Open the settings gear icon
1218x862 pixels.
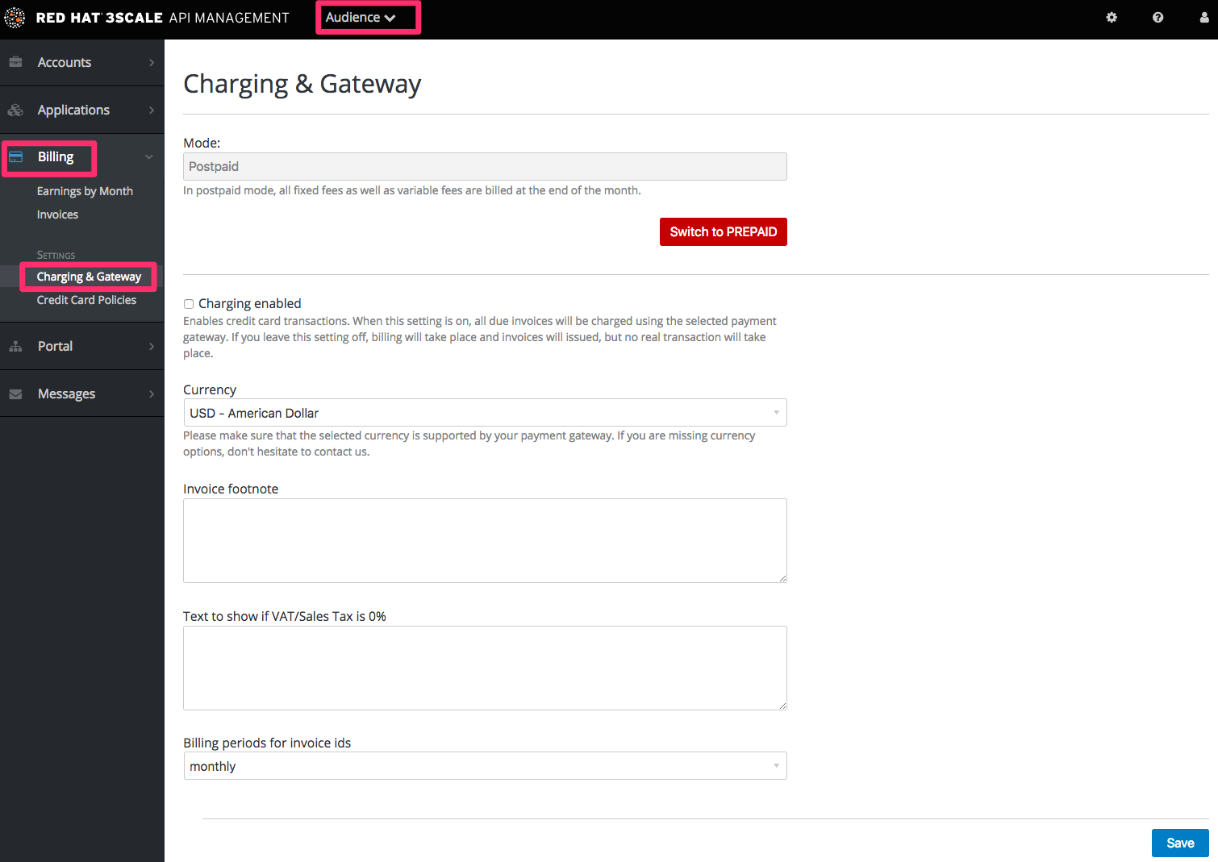coord(1112,18)
